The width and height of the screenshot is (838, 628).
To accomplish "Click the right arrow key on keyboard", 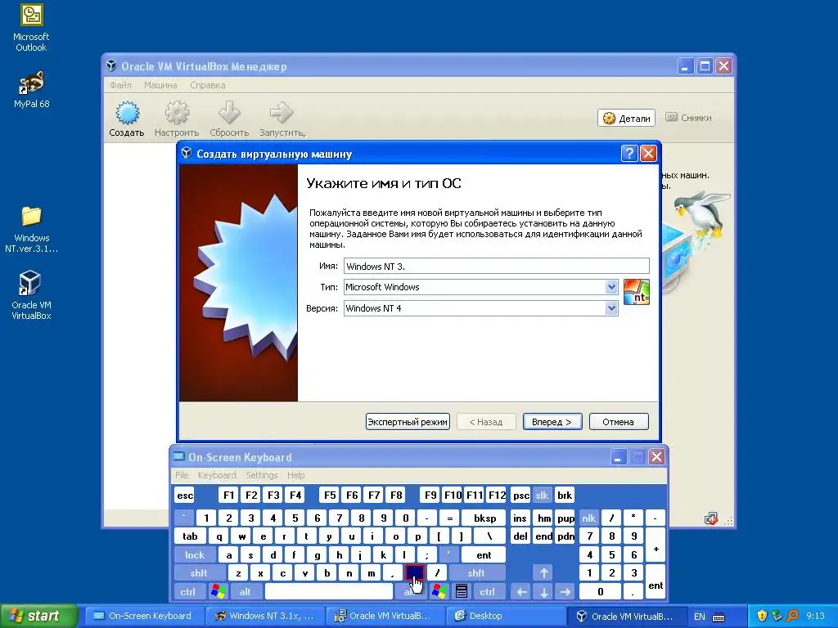I will [565, 592].
